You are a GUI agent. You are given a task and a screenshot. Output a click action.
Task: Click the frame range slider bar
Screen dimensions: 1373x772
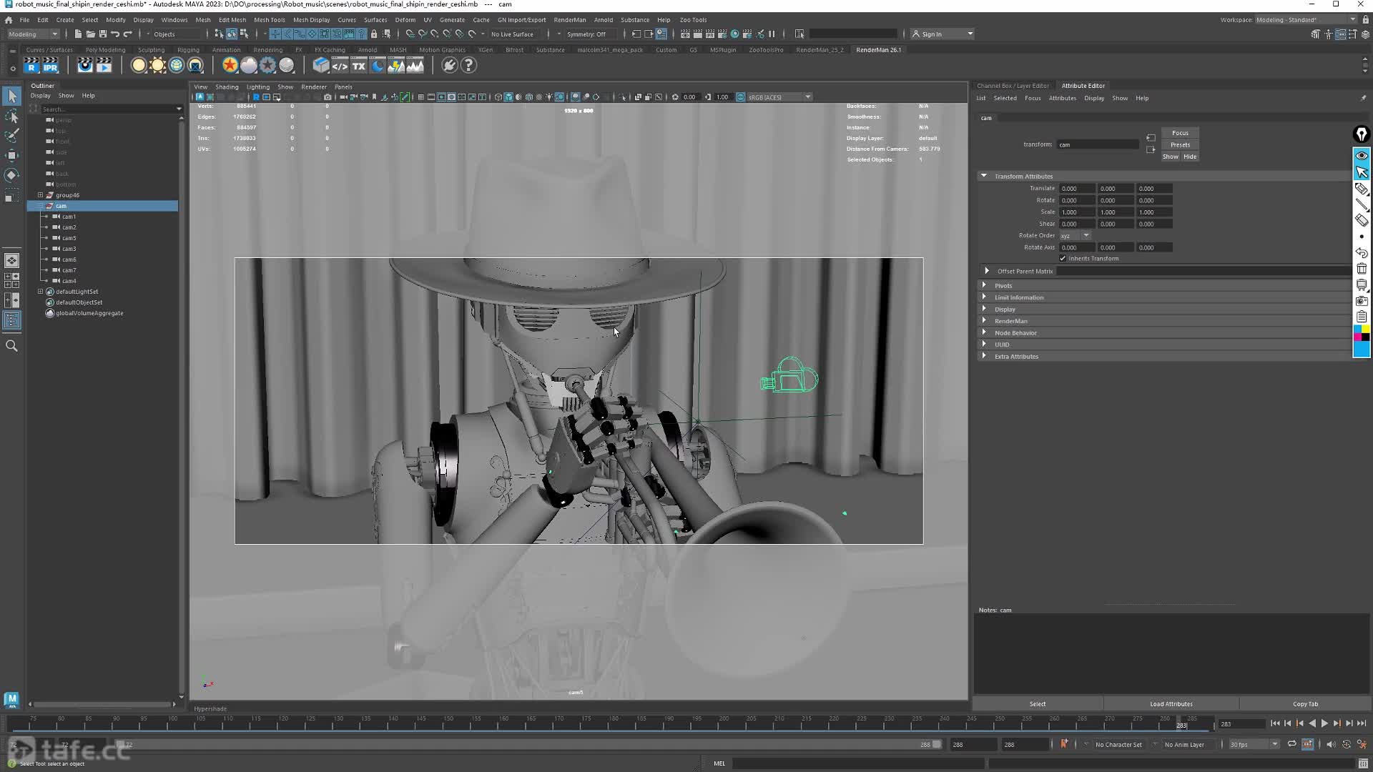[528, 744]
